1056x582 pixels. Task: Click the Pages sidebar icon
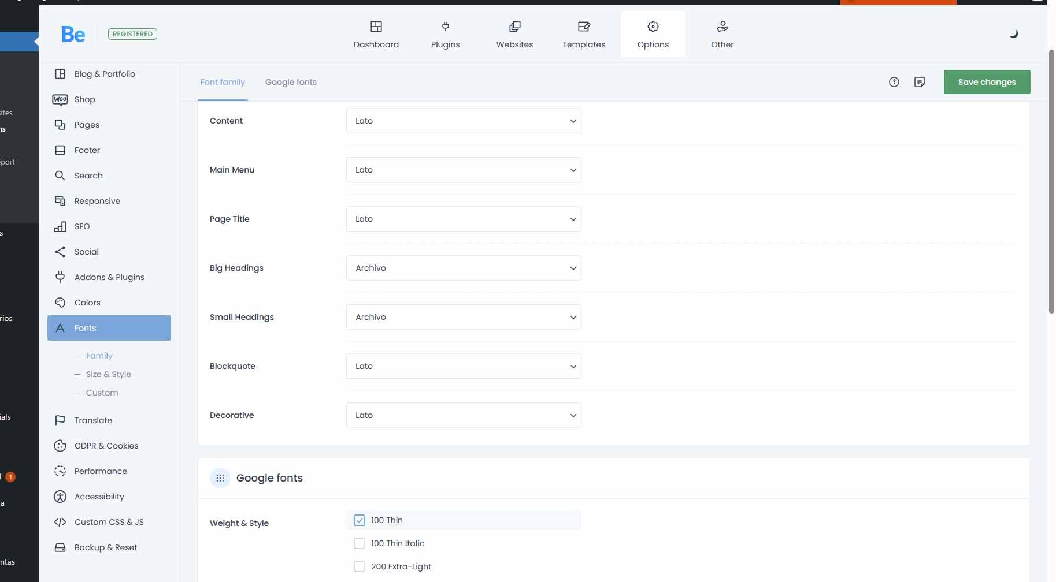pyautogui.click(x=60, y=125)
